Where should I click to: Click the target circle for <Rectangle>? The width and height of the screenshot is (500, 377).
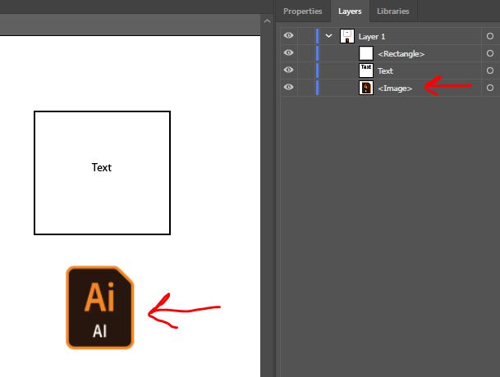(x=490, y=53)
